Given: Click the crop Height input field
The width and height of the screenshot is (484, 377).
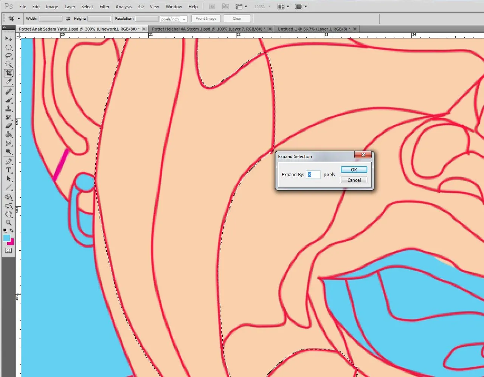Looking at the screenshot, I should tap(99, 19).
